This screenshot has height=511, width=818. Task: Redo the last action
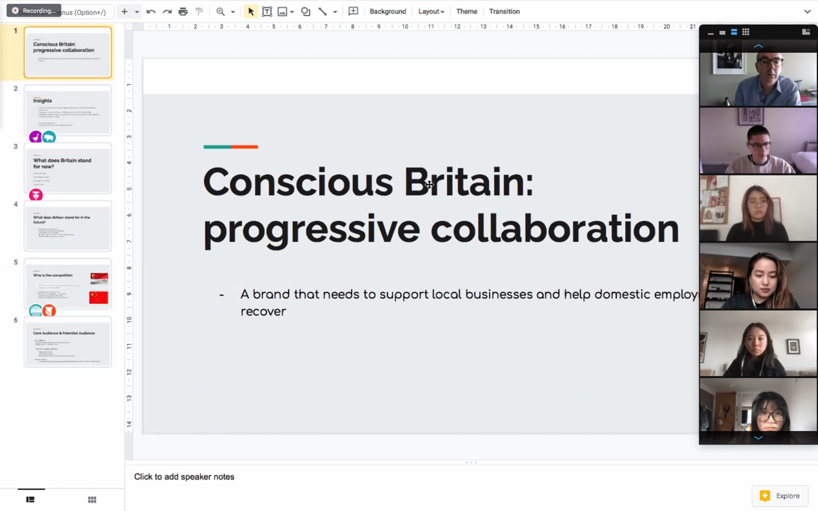[167, 12]
